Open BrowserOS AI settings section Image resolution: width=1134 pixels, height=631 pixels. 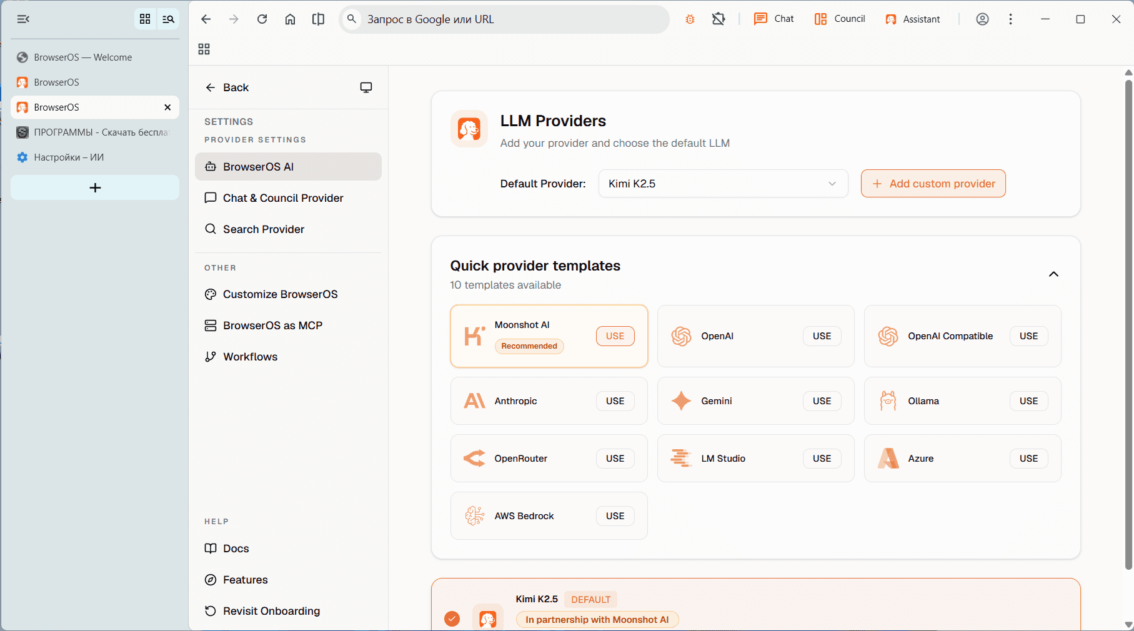[288, 167]
